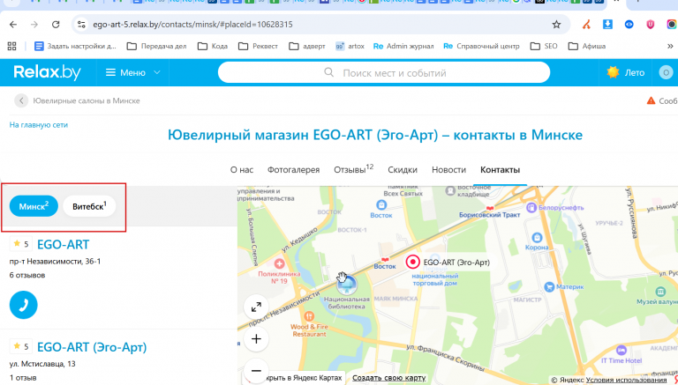The width and height of the screenshot is (678, 385).
Task: Open the pink shield extension icon
Action: point(651,25)
